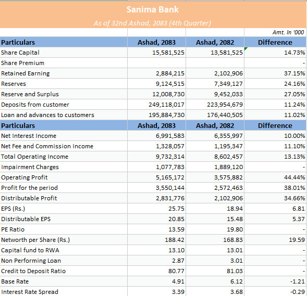The height and width of the screenshot is (296, 307).
Task: Select operating income value 8,602,457
Action: (228, 157)
